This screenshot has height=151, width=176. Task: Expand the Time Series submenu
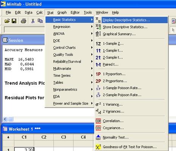[x=69, y=75]
